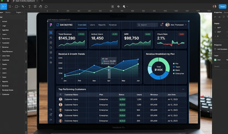
Task: Click the W value field showing 259
Action: coord(219,32)
